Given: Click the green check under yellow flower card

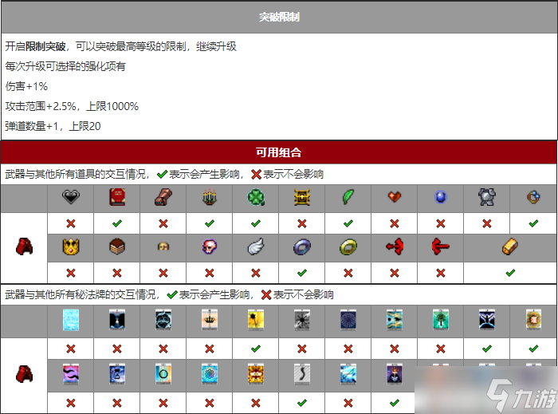Looking at the screenshot, I should (256, 349).
